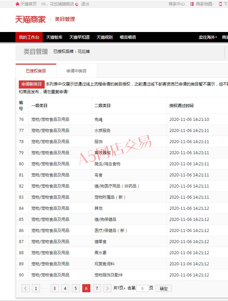
Task: Click the page number input field
Action: (x=142, y=288)
